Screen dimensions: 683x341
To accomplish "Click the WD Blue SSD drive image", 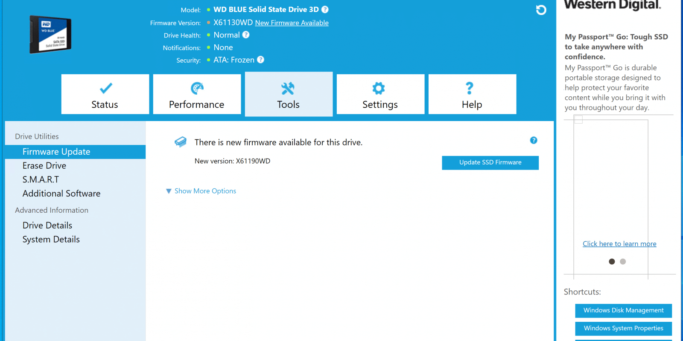I will 50,35.
